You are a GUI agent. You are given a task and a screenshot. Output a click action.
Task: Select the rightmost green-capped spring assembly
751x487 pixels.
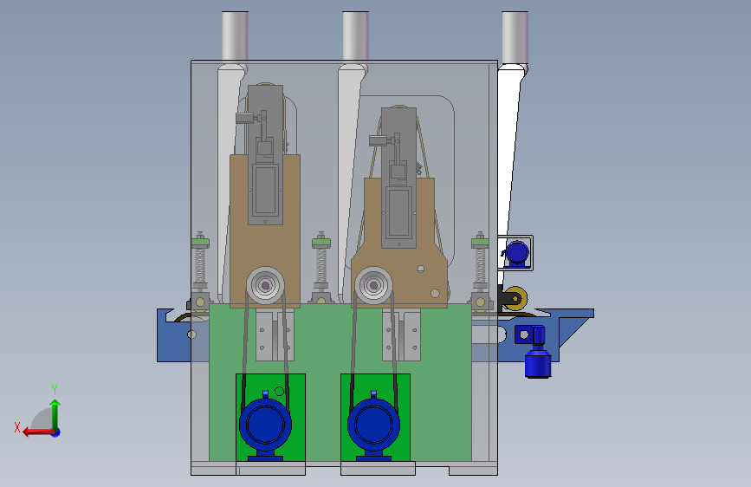(480, 271)
